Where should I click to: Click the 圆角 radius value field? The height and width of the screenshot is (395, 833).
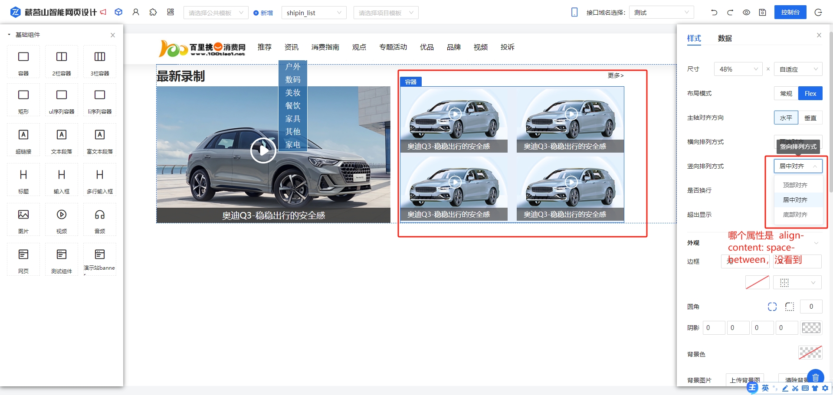click(x=811, y=307)
